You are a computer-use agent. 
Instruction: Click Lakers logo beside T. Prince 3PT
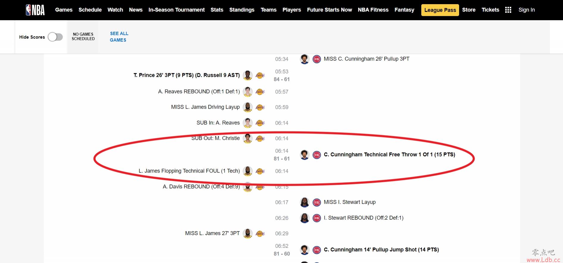coord(260,76)
